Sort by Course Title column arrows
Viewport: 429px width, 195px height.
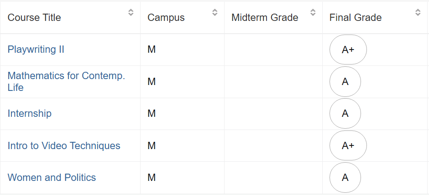coord(131,12)
